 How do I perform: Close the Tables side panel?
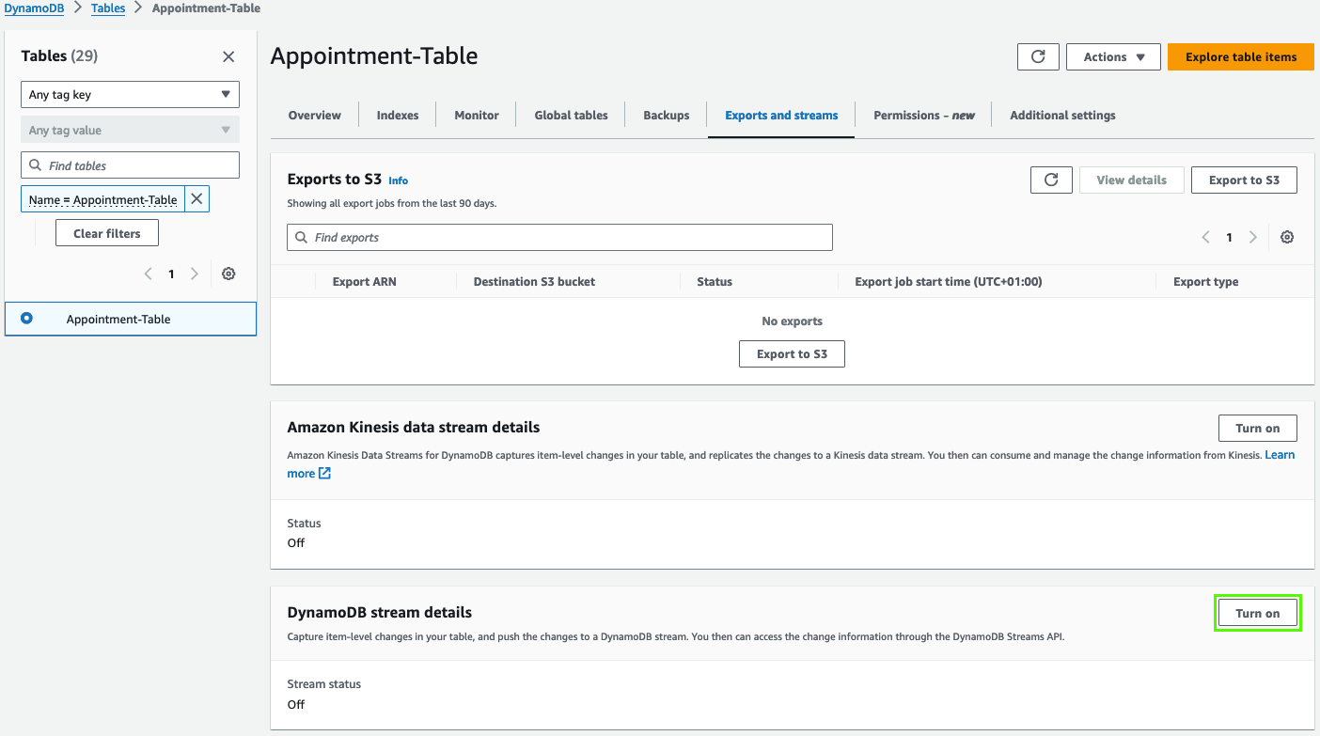point(228,56)
